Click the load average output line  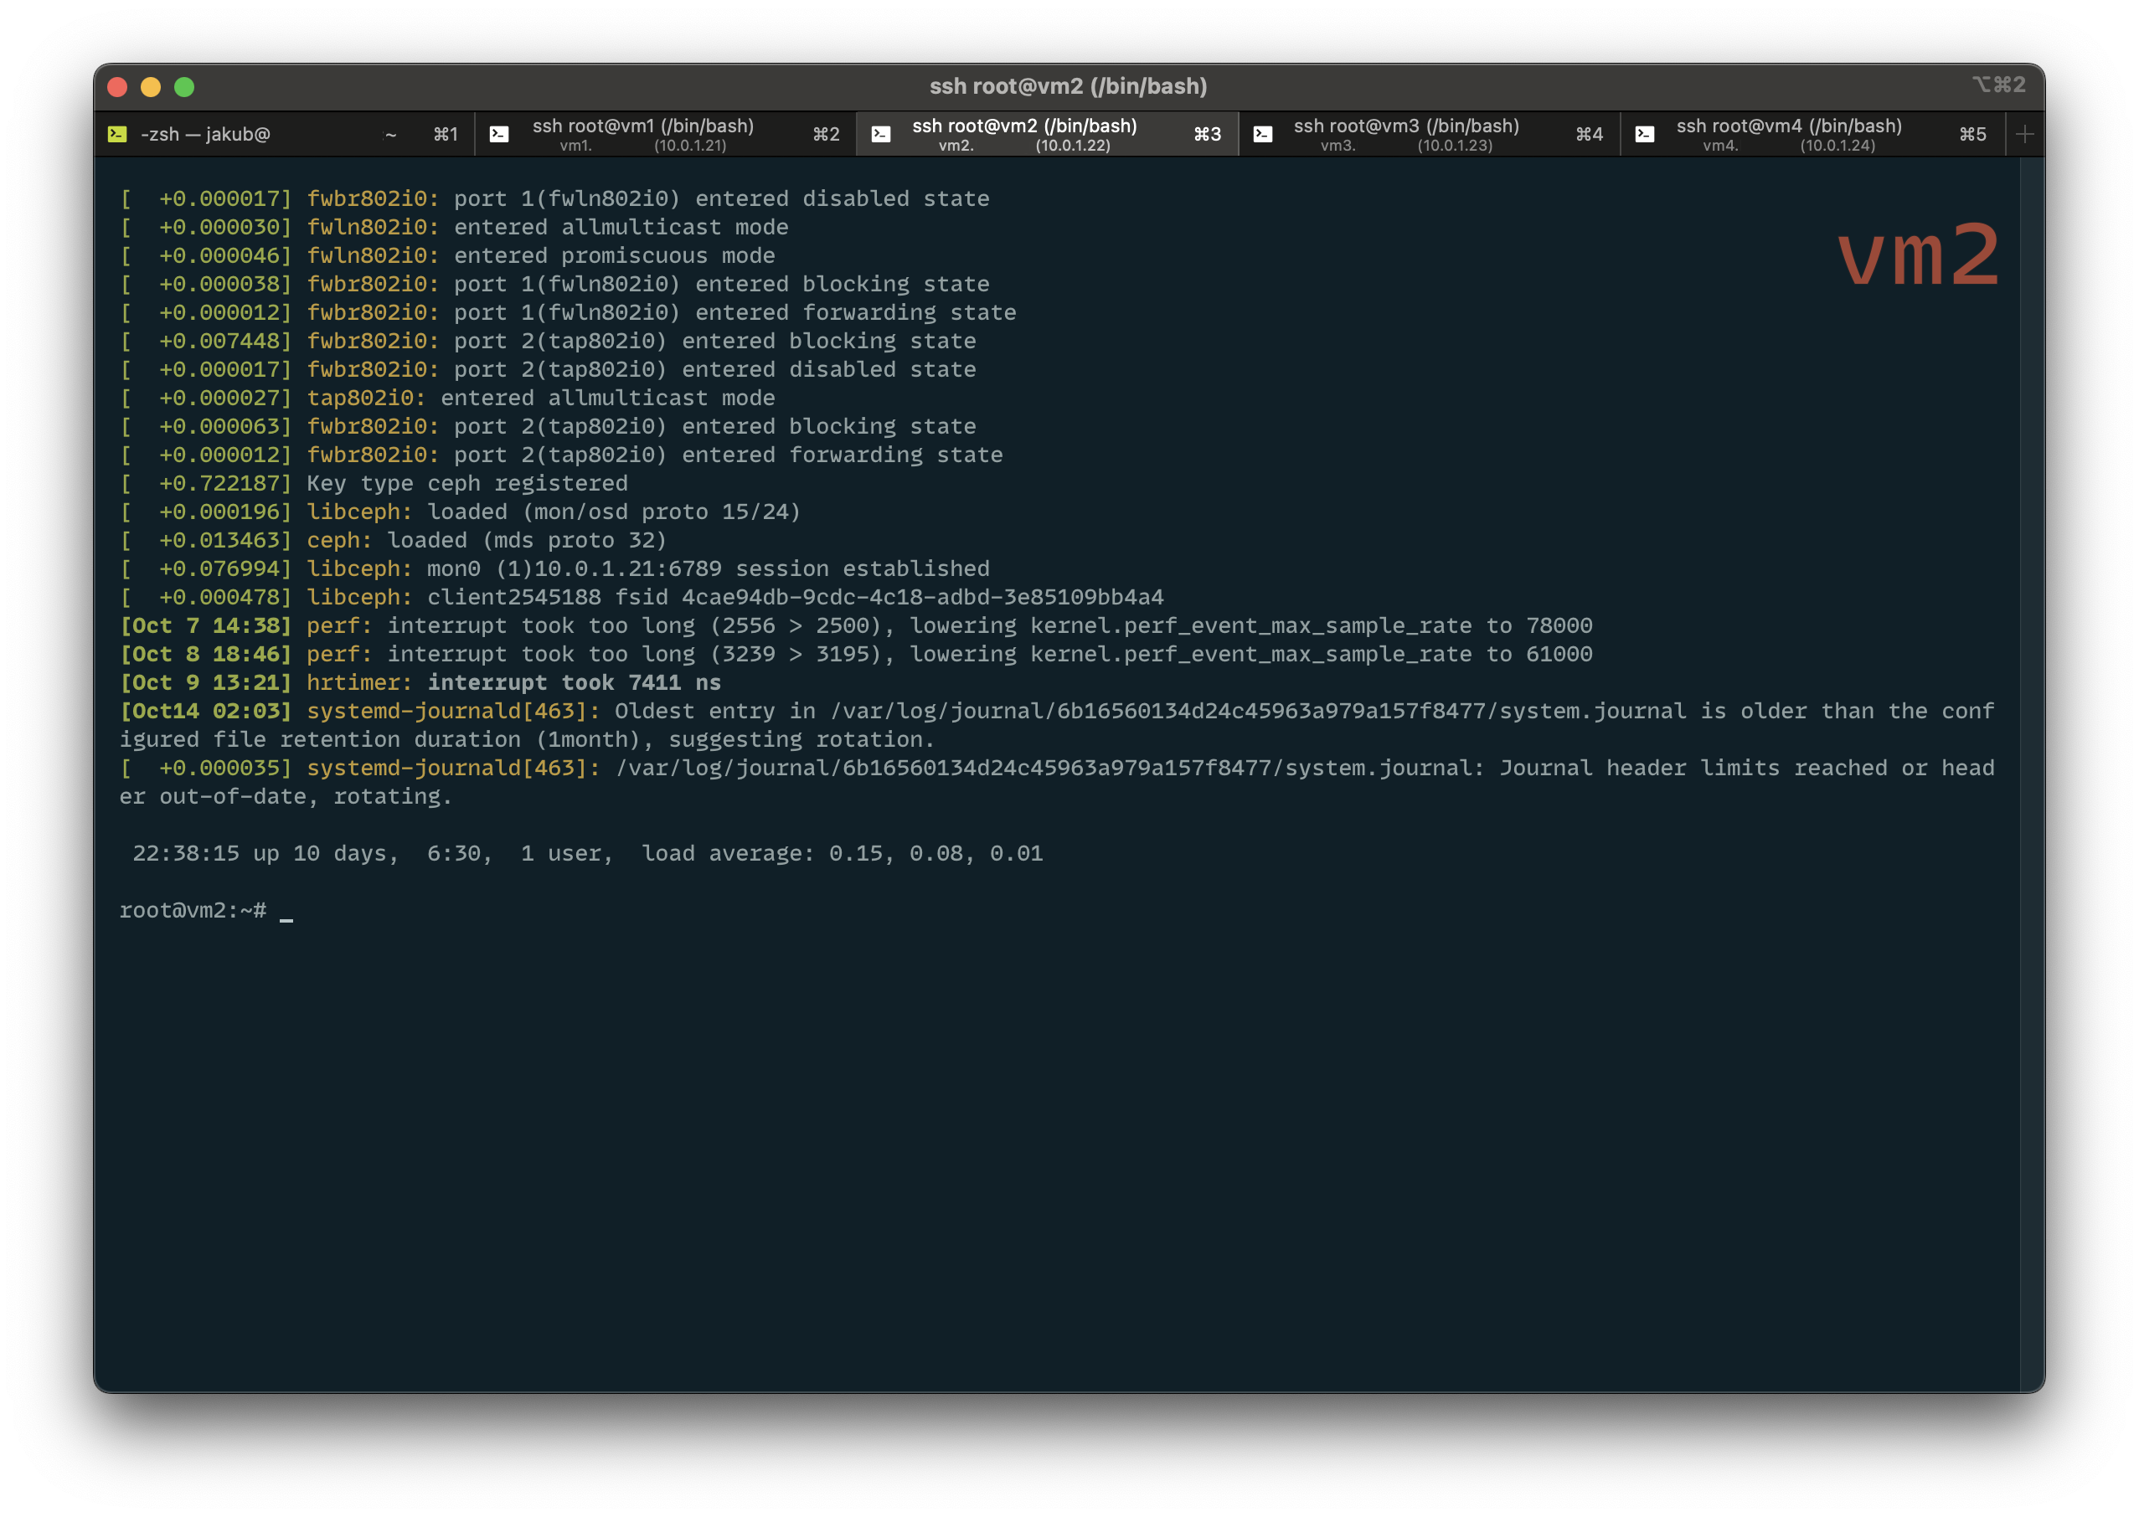coord(589,853)
